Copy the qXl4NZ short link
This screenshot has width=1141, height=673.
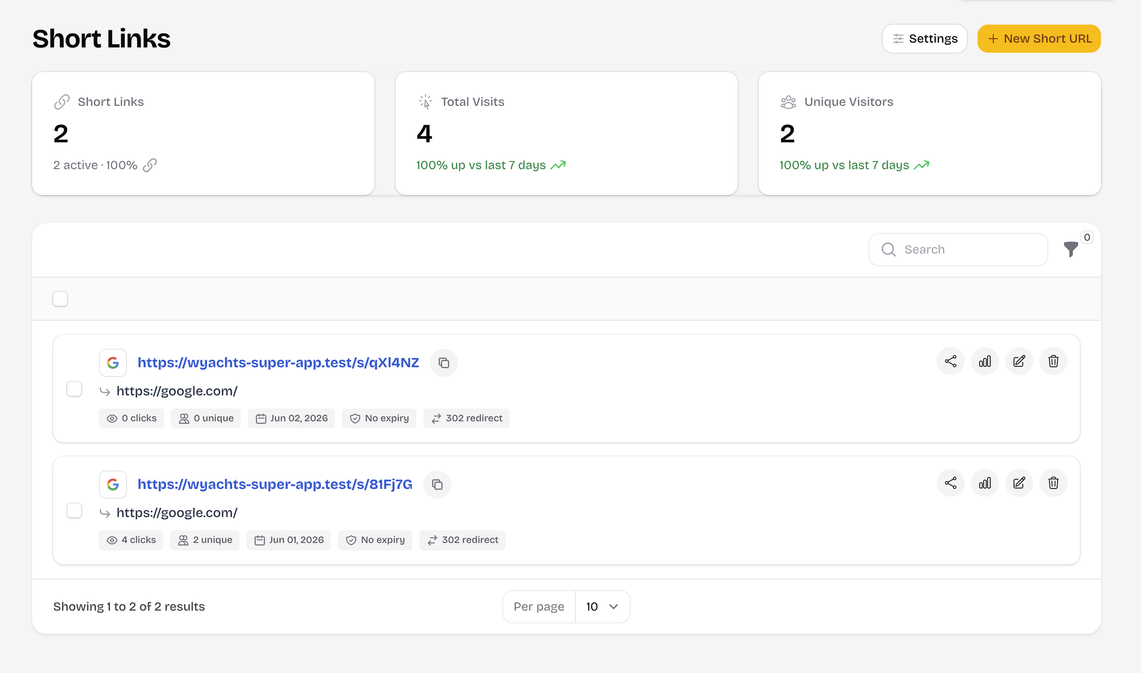(x=443, y=363)
